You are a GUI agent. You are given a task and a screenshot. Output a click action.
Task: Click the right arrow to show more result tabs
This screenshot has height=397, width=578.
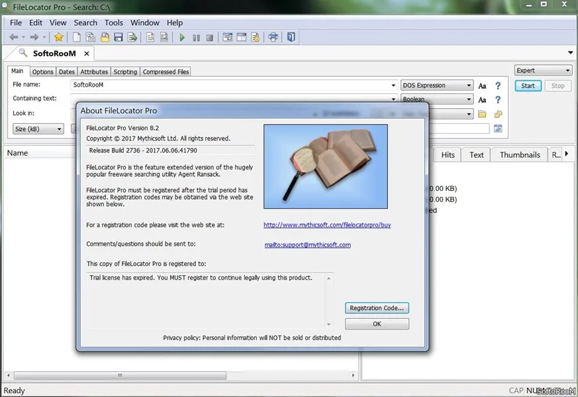[567, 154]
